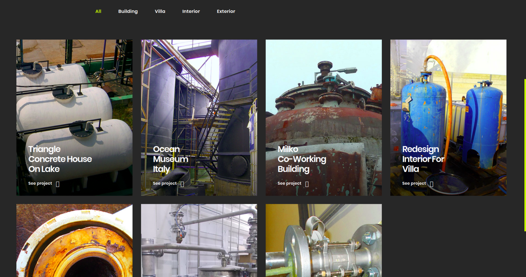Open the Interior filter tab
The height and width of the screenshot is (277, 526).
(191, 11)
